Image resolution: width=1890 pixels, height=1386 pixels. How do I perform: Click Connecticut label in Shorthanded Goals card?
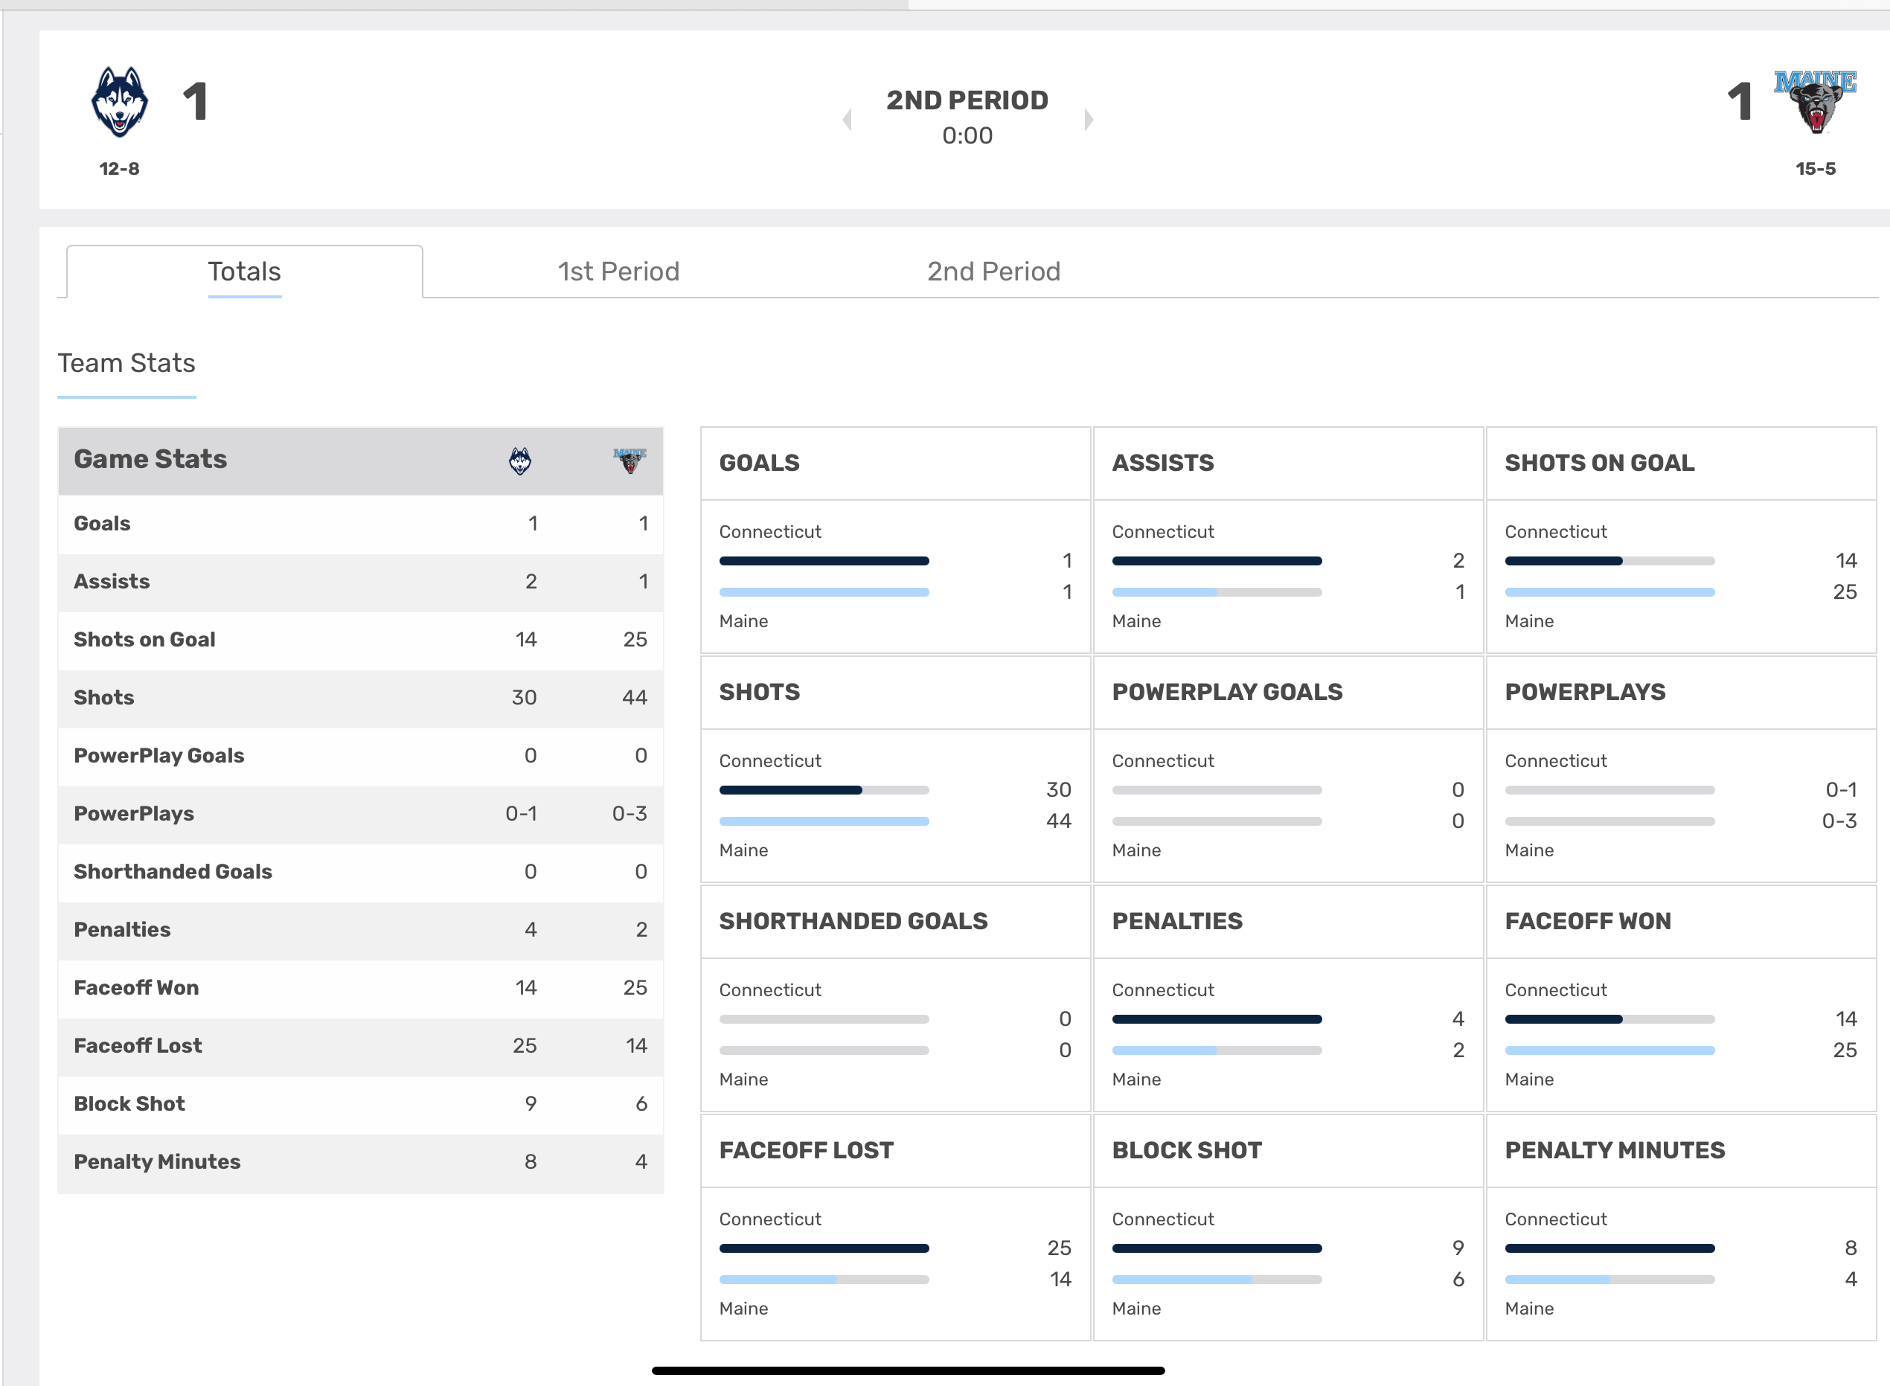pyautogui.click(x=770, y=990)
